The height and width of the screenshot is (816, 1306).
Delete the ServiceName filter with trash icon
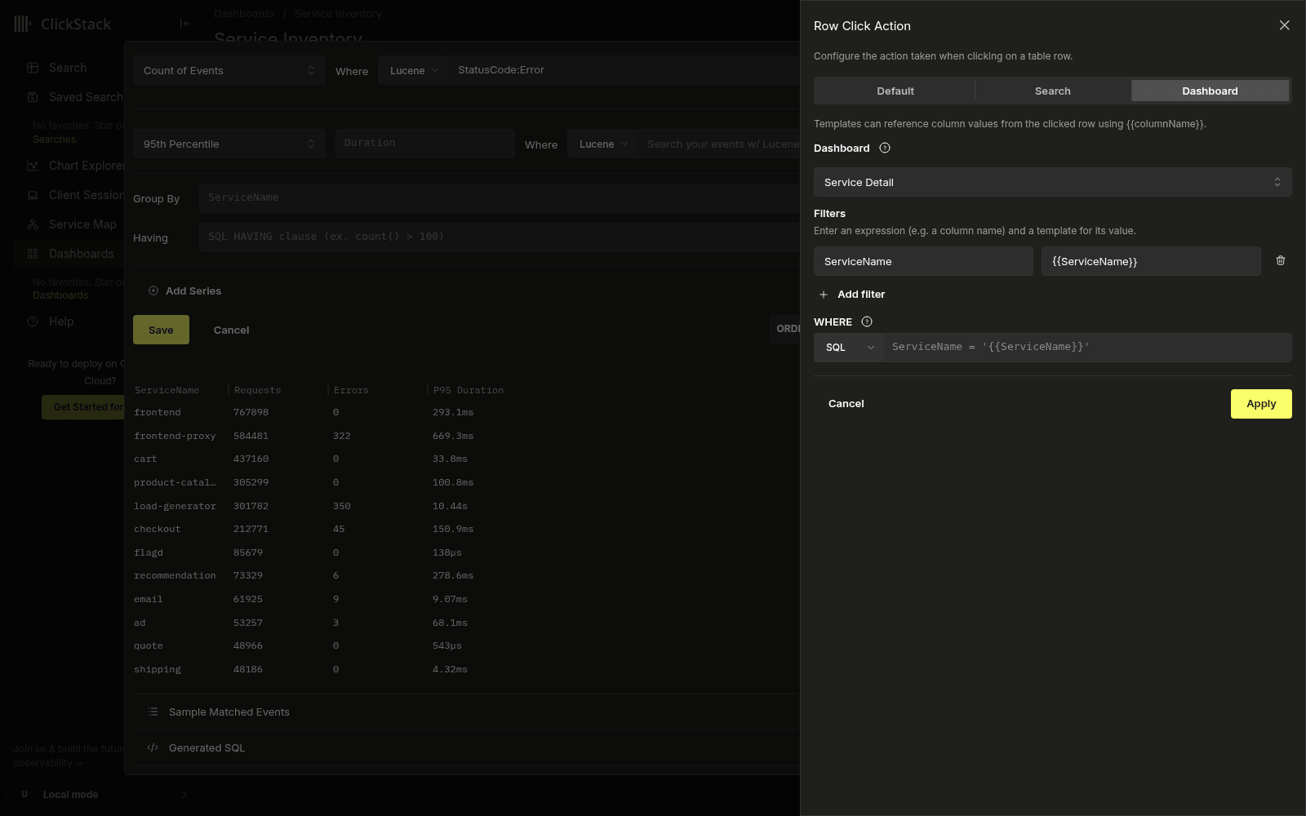tap(1281, 260)
